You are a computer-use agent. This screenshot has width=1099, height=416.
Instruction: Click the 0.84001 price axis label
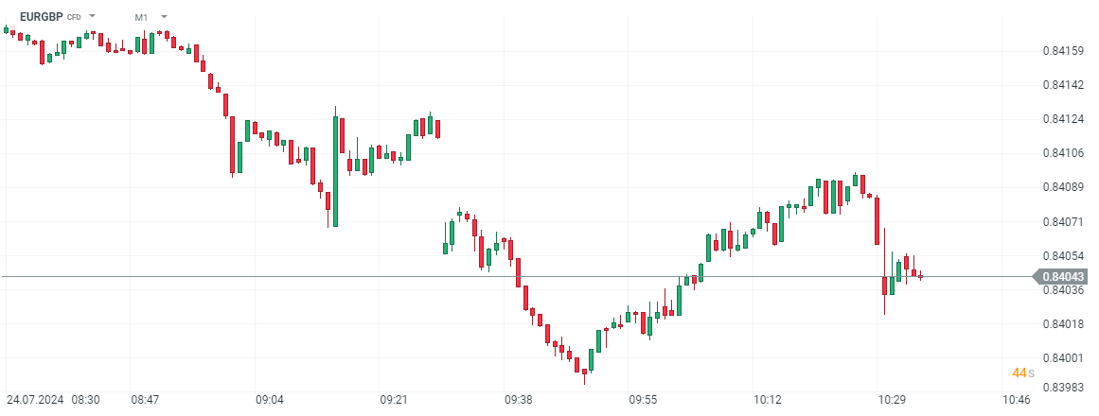pos(1062,358)
